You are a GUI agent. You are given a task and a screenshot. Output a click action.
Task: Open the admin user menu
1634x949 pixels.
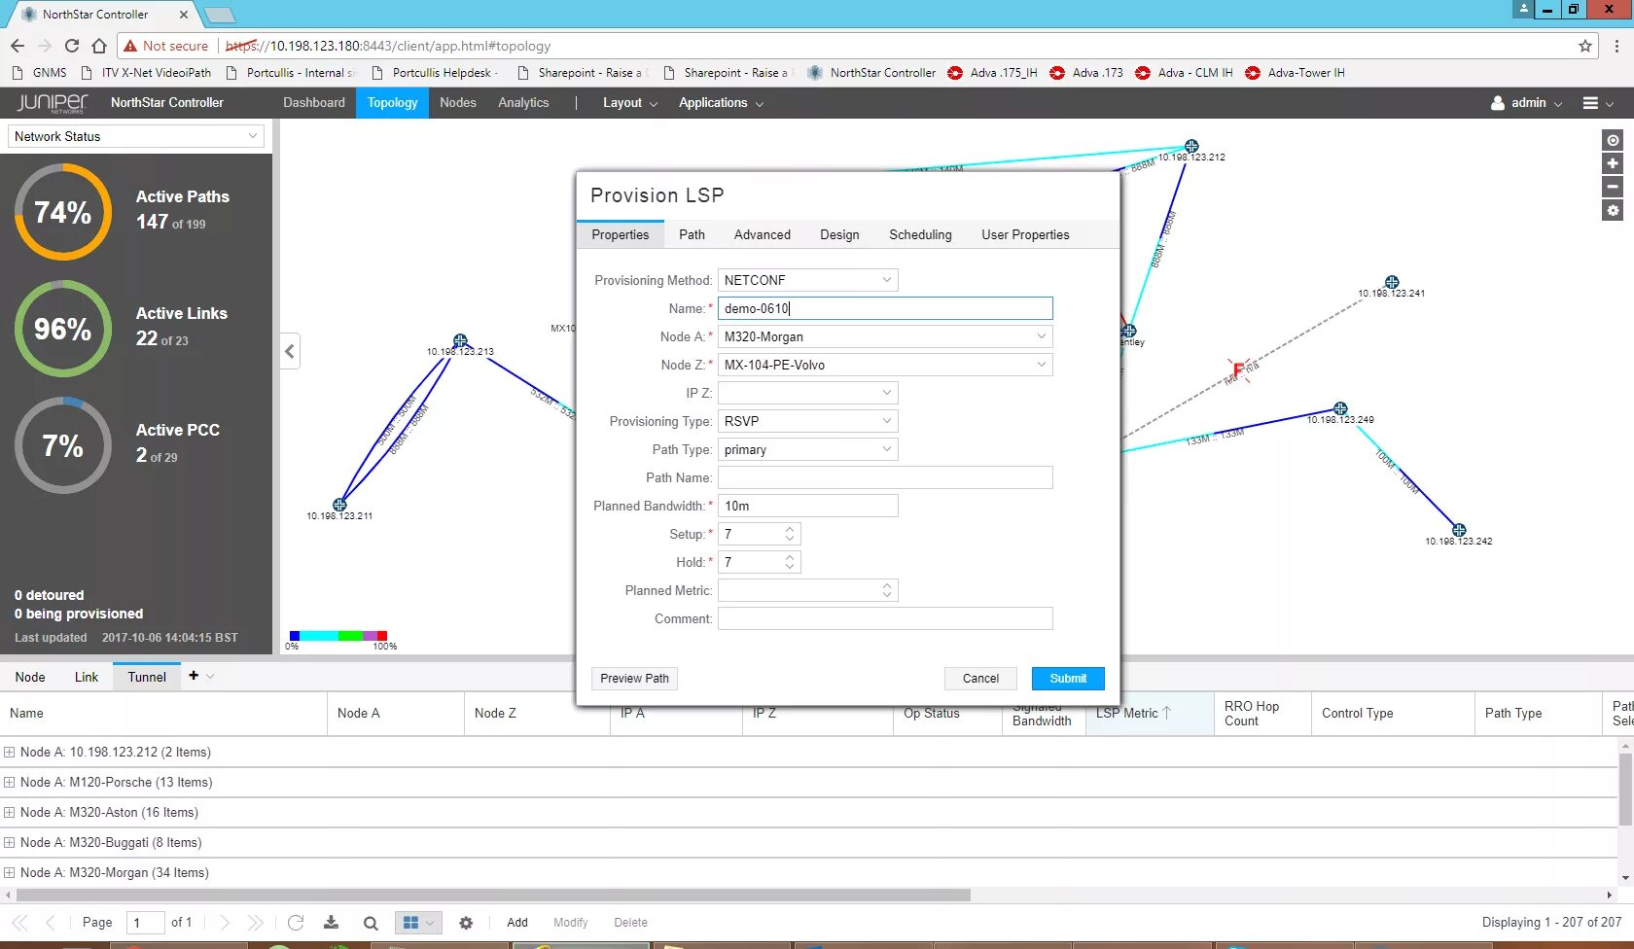coord(1528,103)
